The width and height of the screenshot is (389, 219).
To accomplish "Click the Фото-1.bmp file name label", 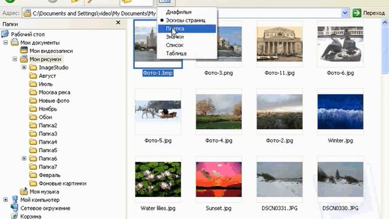I will [x=158, y=73].
